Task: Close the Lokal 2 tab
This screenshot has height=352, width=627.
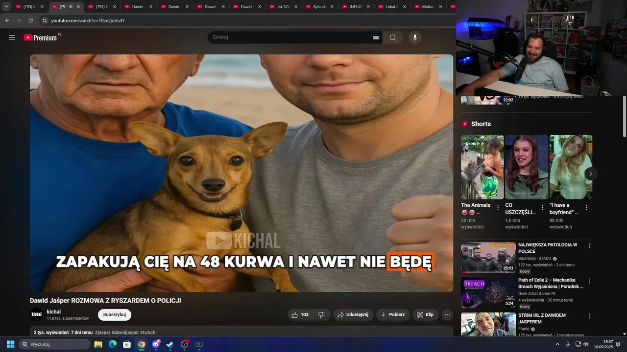Action: (405, 7)
